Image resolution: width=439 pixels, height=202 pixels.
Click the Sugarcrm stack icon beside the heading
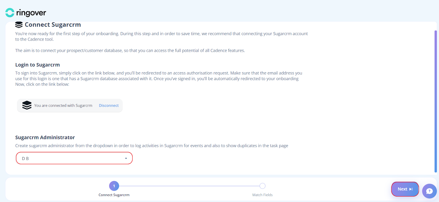[19, 25]
